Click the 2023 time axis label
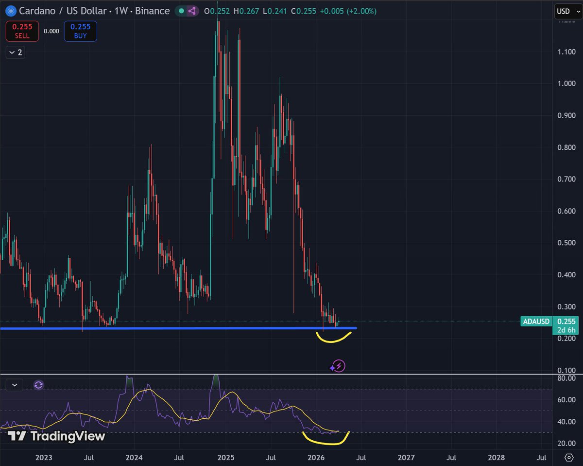Viewport: 583px width, 466px height. (44, 458)
